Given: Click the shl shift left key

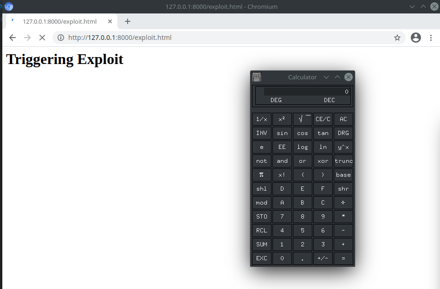Looking at the screenshot, I should tap(261, 188).
